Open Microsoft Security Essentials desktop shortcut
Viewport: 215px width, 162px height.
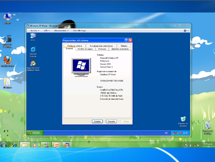pos(7,39)
